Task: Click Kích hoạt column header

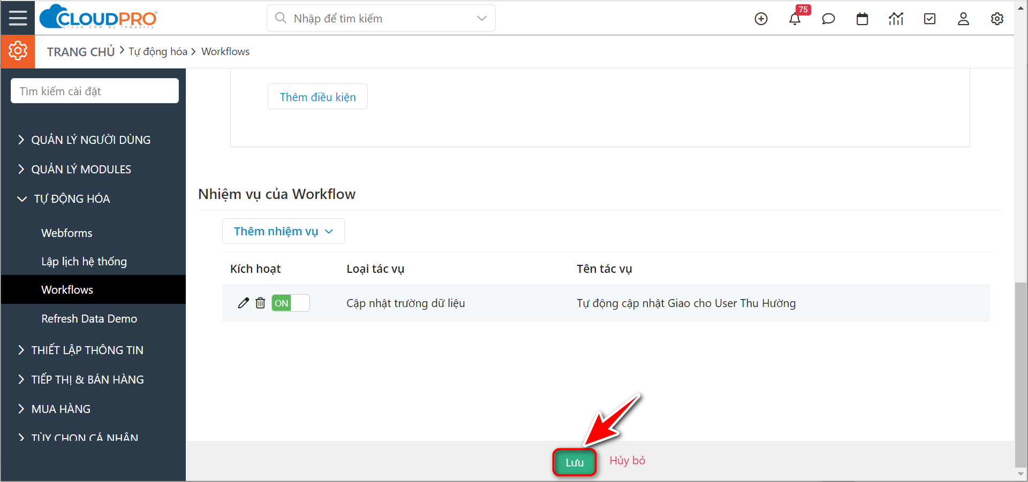Action: click(x=255, y=269)
